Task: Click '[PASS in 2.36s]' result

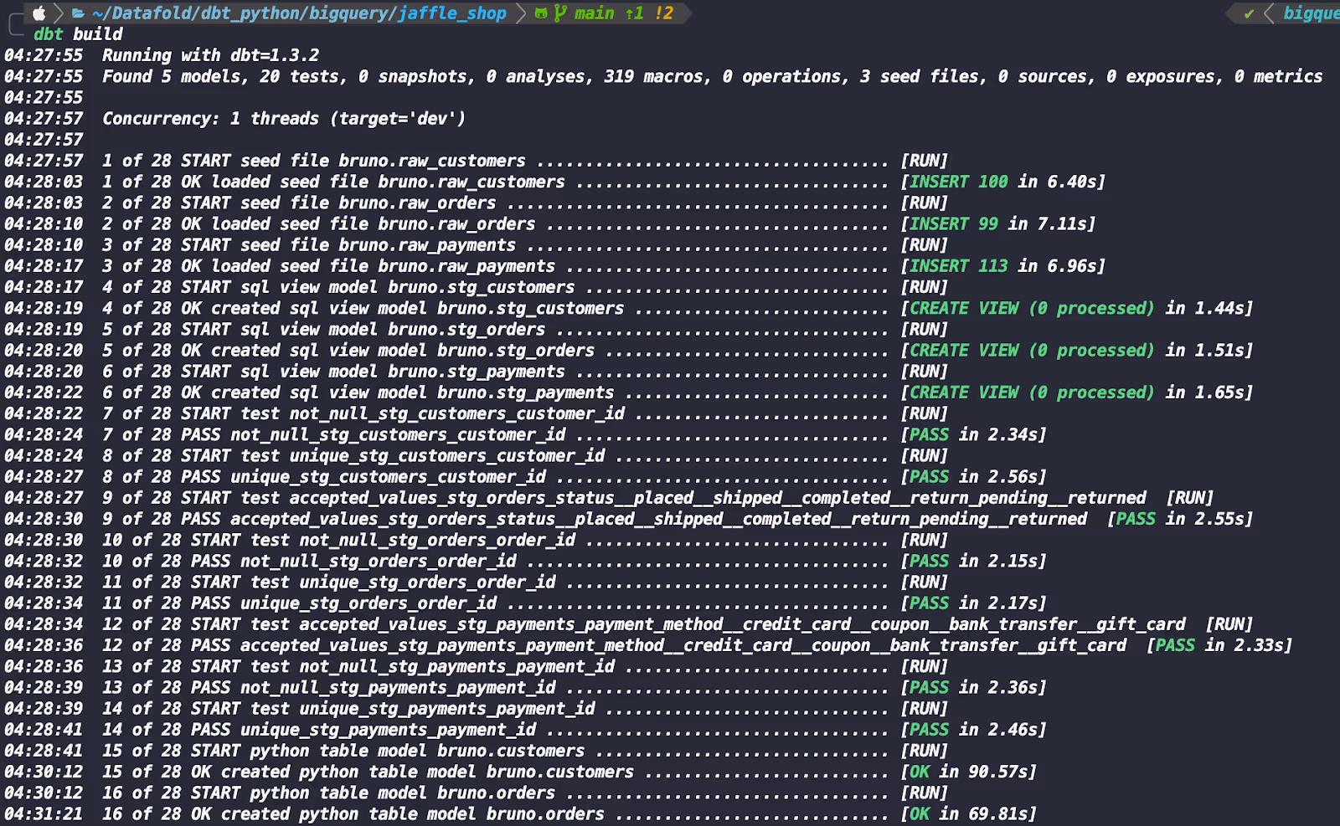Action: 974,687
